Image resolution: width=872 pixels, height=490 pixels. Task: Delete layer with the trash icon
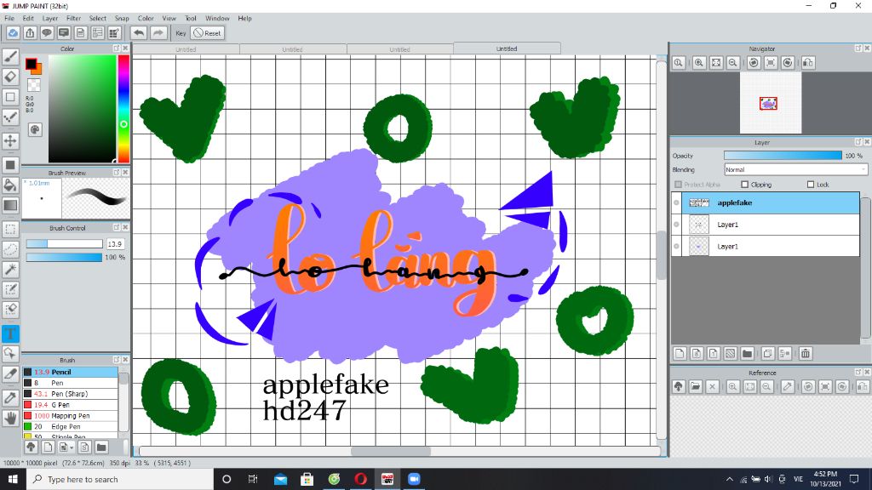point(806,353)
